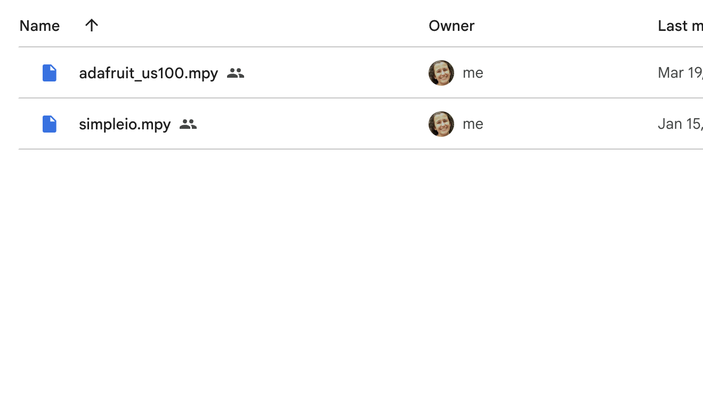Click the blue file icon for adafruit_us100.mpy
Screen dimensions: 703x395
click(50, 73)
